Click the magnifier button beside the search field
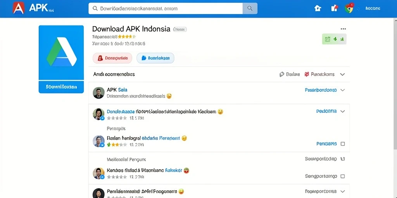This screenshot has width=397, height=198. [x=250, y=9]
